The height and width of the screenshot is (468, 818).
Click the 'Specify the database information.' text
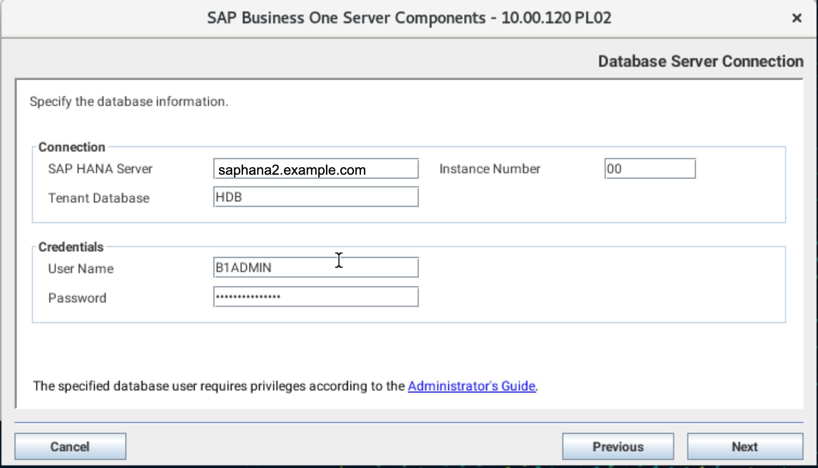pyautogui.click(x=129, y=101)
